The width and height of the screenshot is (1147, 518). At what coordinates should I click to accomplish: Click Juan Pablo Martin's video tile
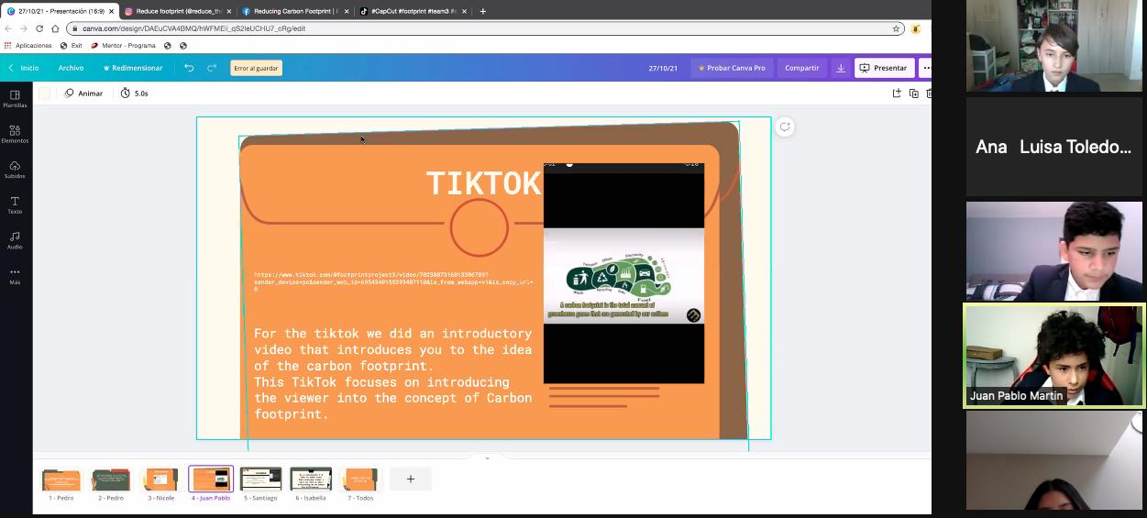coord(1053,356)
